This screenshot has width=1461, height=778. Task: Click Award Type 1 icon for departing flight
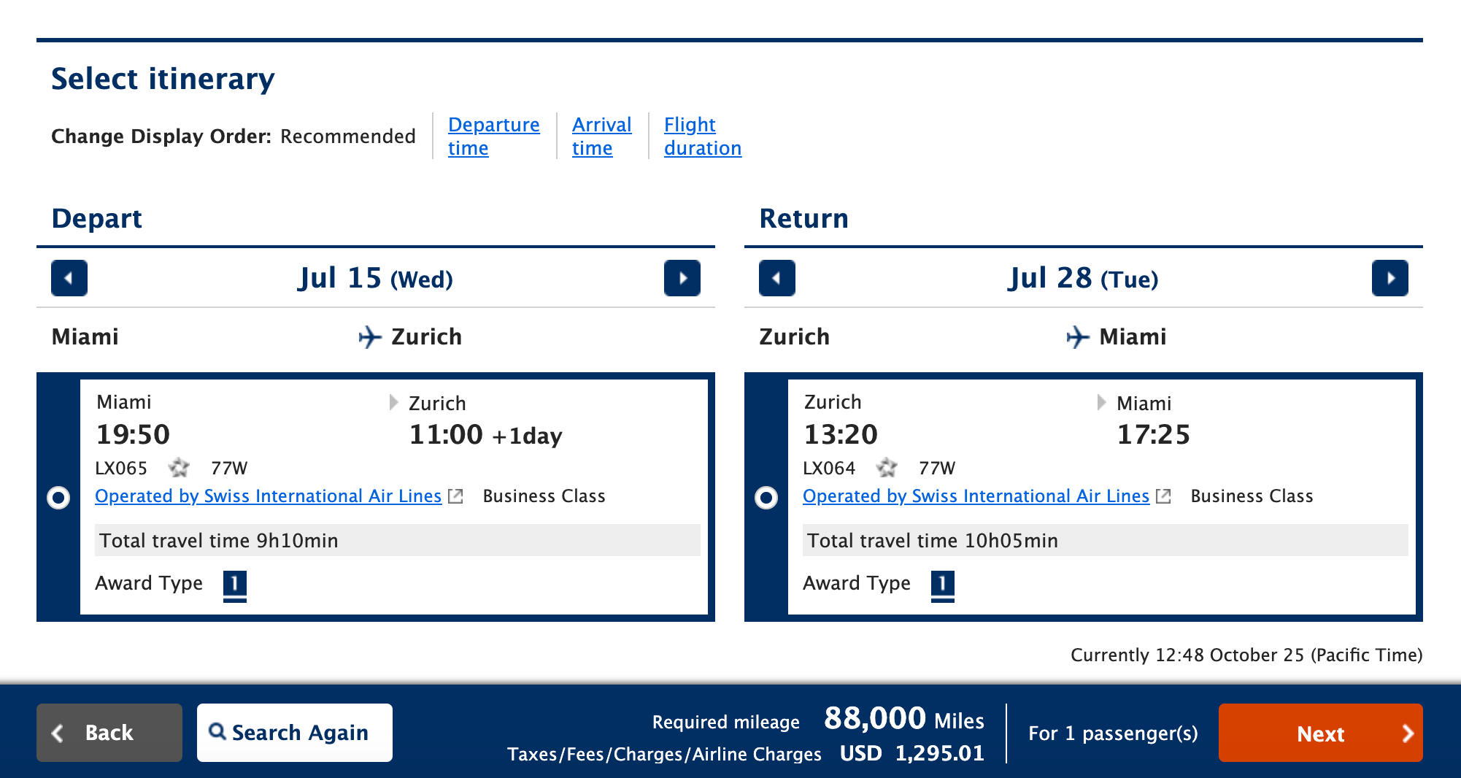(x=234, y=584)
